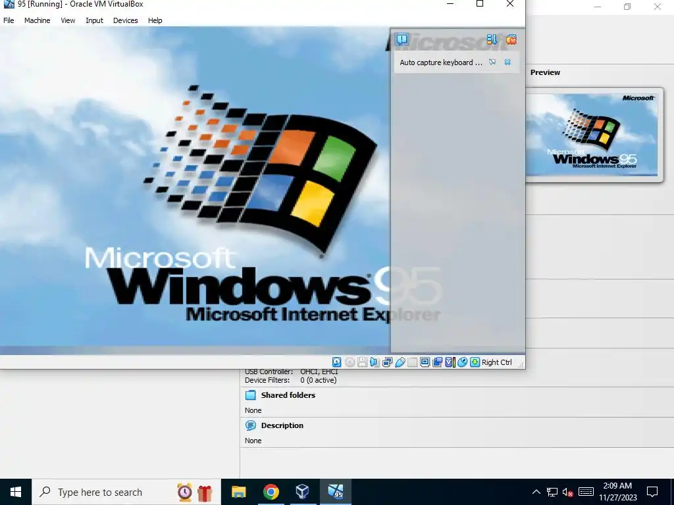Click the recording status icon
674x505 pixels.
[437, 362]
